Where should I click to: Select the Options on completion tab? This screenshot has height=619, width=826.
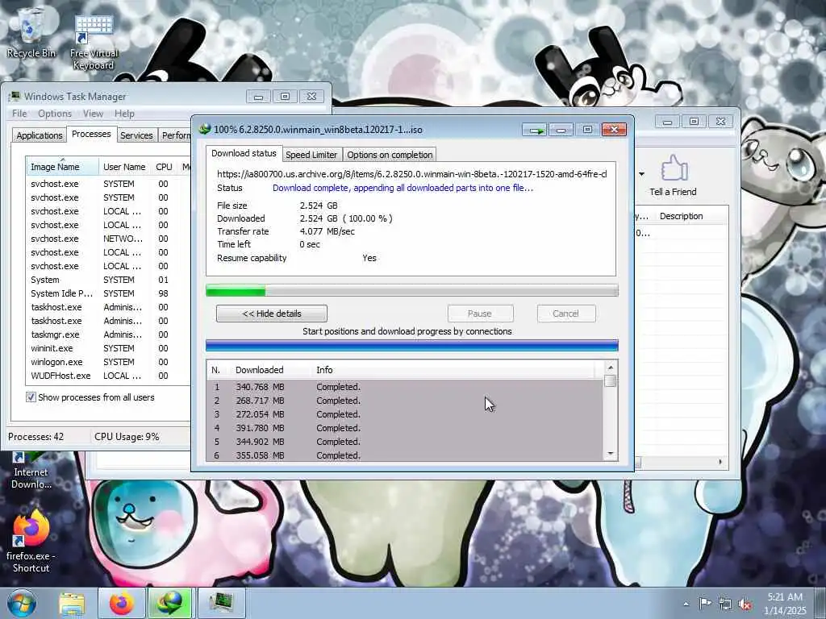390,155
